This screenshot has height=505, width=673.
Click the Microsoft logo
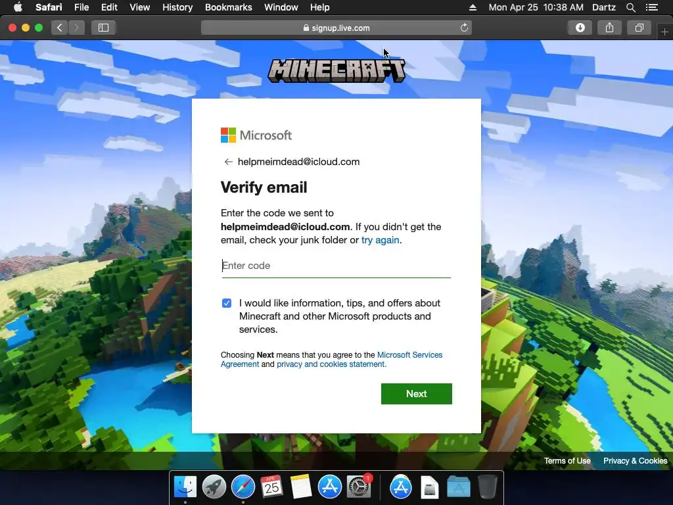(256, 135)
